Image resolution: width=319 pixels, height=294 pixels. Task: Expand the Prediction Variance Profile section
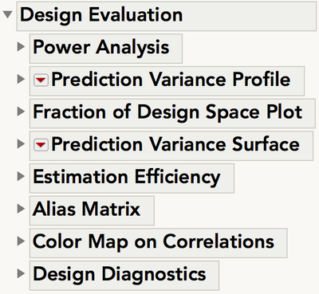pos(21,79)
